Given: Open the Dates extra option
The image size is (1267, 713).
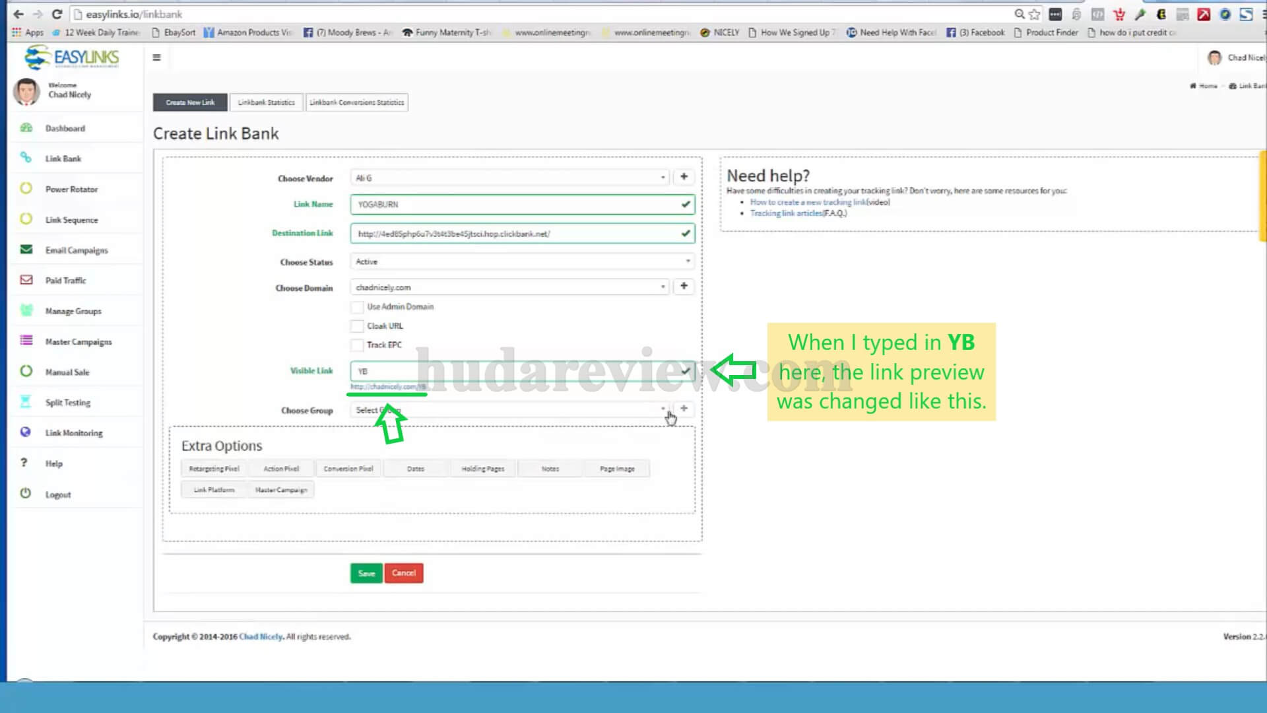Looking at the screenshot, I should pyautogui.click(x=416, y=469).
